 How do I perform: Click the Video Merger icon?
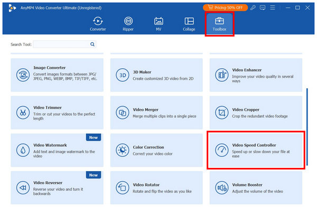coord(123,112)
